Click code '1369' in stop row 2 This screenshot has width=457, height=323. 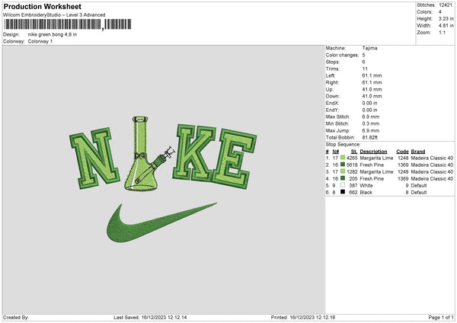pyautogui.click(x=403, y=165)
